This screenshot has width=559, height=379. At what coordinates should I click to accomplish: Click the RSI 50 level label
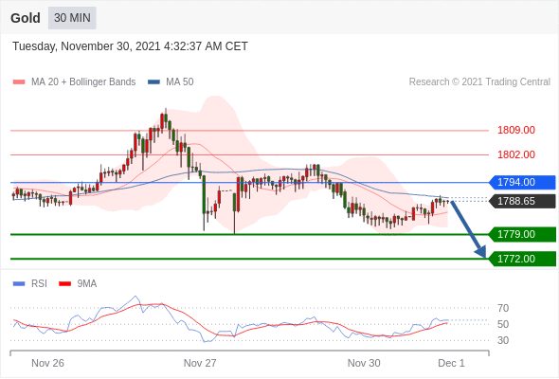(x=503, y=324)
